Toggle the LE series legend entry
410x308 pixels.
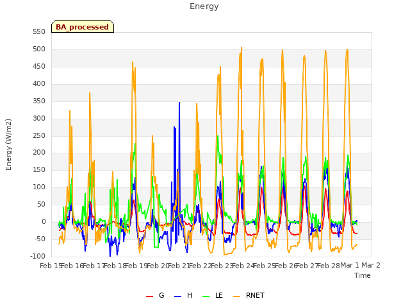pyautogui.click(x=213, y=295)
